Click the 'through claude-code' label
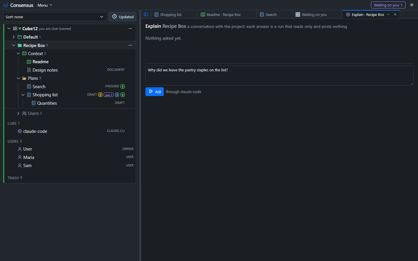418x261 pixels. pyautogui.click(x=183, y=92)
